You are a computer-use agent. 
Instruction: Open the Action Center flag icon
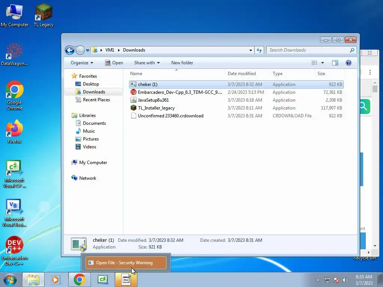point(336,280)
